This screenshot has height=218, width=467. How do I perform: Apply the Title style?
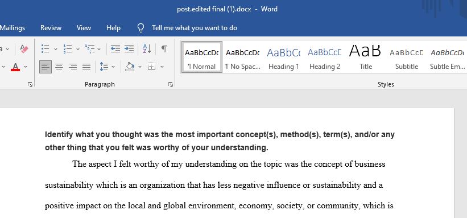tap(365, 57)
